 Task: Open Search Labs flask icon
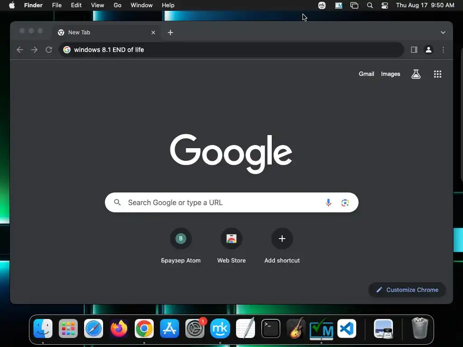pos(416,74)
